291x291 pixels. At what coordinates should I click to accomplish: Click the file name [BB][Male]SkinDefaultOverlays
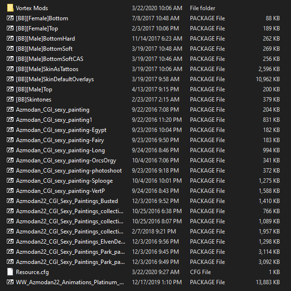coord(55,79)
